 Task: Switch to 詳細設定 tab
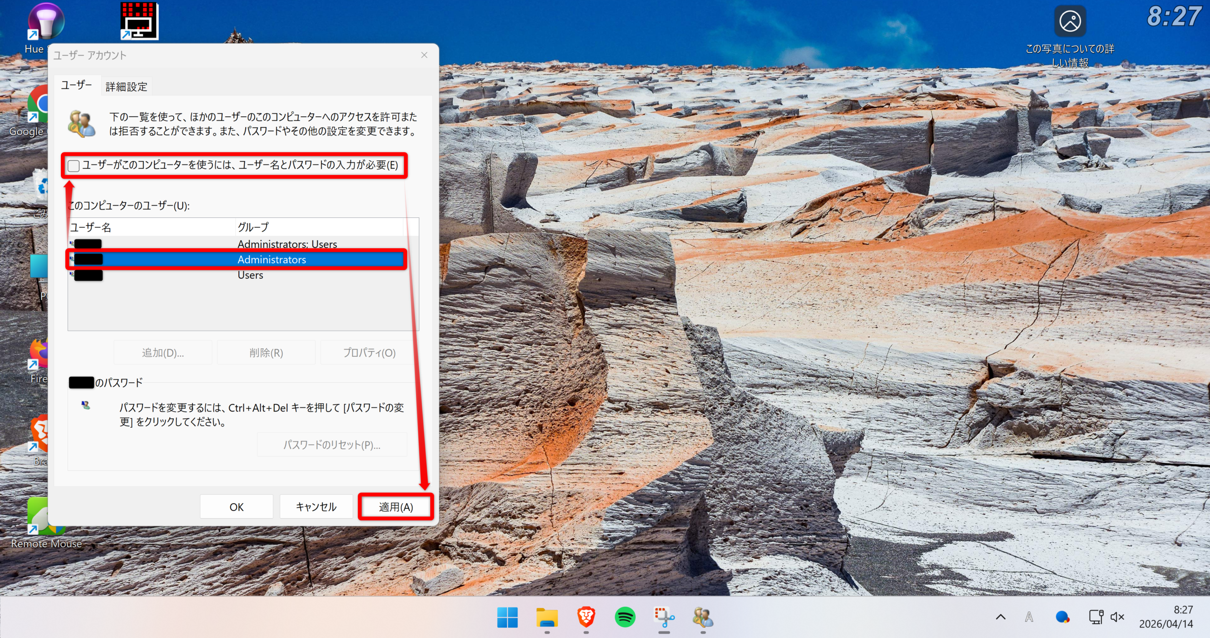[126, 86]
